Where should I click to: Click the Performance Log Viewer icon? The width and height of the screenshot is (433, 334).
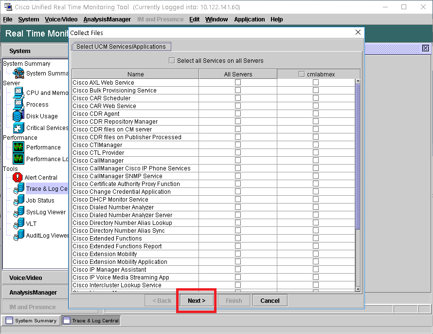pos(18,159)
